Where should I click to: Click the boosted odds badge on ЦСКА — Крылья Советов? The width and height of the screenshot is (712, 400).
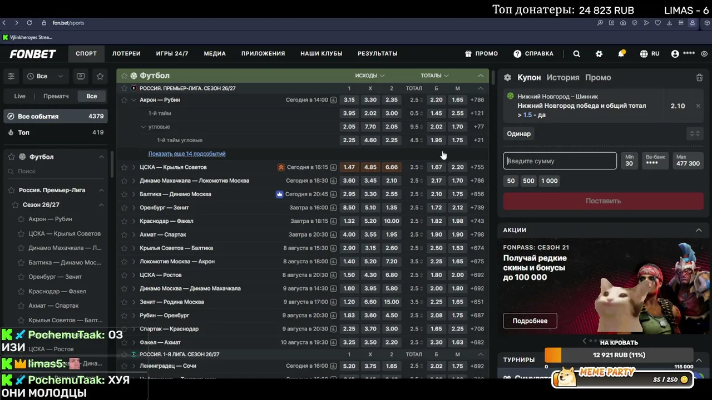(x=281, y=167)
